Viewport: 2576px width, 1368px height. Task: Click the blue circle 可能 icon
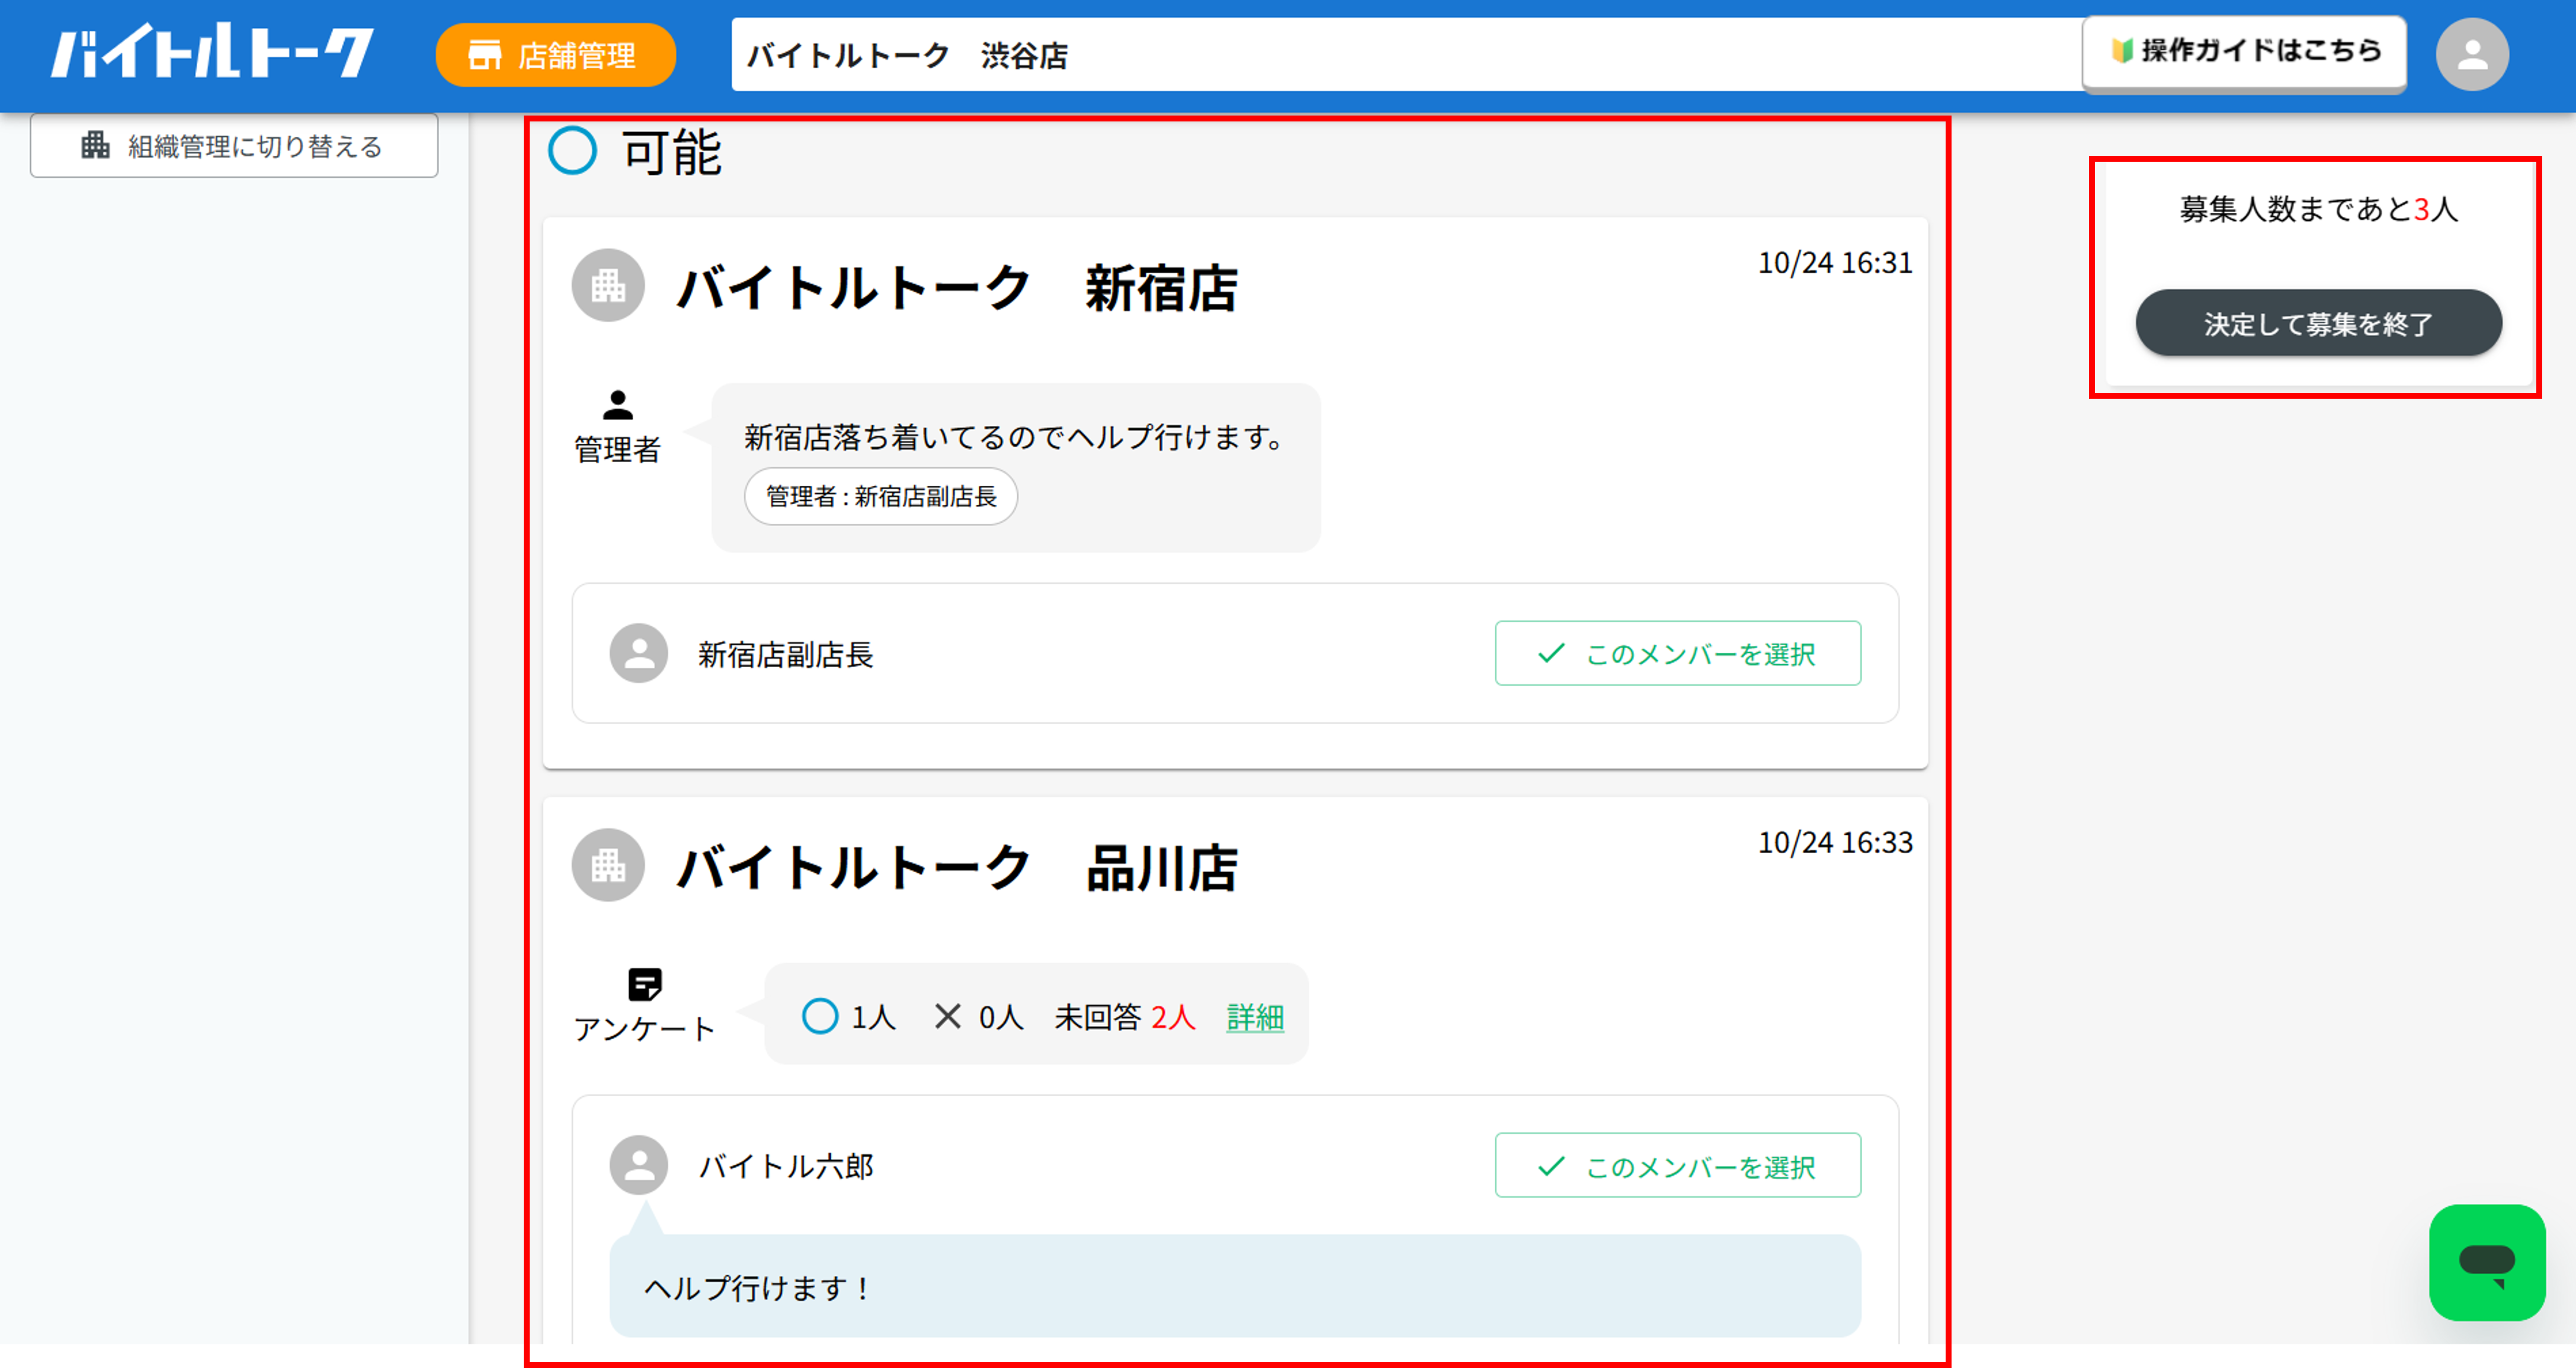pyautogui.click(x=572, y=151)
